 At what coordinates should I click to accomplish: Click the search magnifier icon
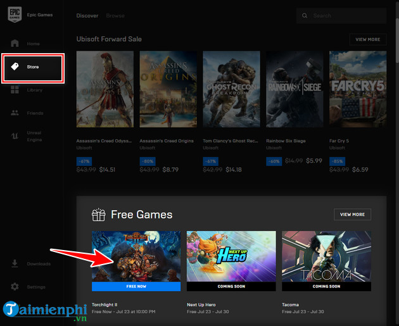pos(305,16)
